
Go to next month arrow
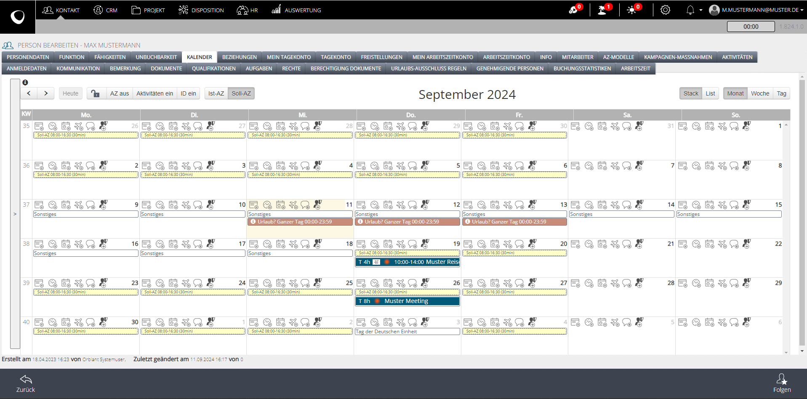tap(46, 93)
